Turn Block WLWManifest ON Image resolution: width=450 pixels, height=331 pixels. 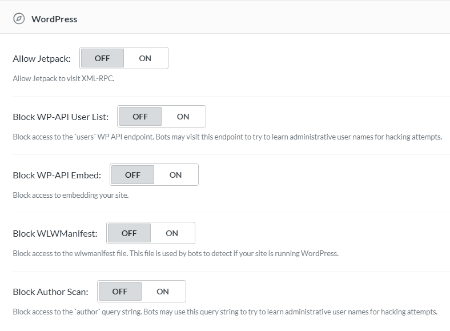172,233
